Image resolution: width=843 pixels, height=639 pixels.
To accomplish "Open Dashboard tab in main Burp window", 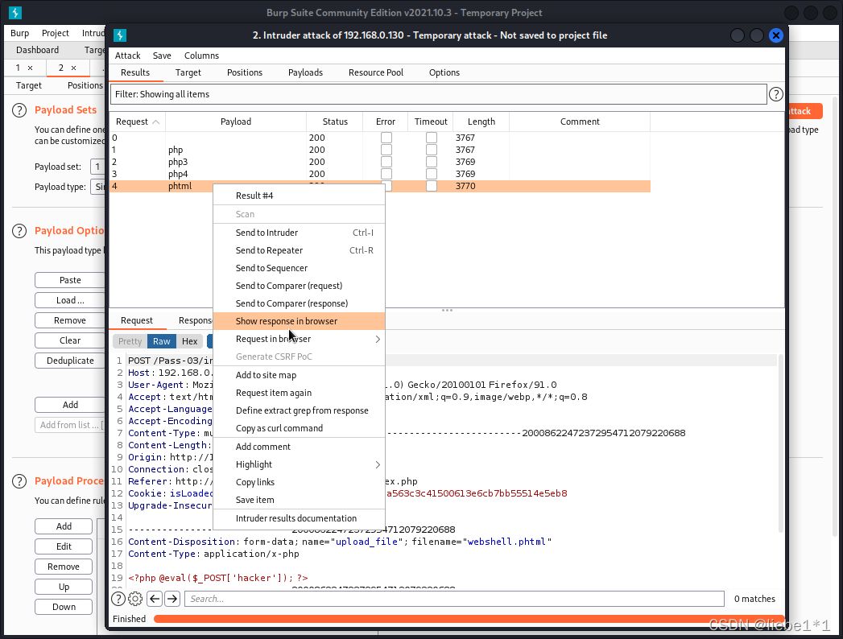I will click(37, 50).
